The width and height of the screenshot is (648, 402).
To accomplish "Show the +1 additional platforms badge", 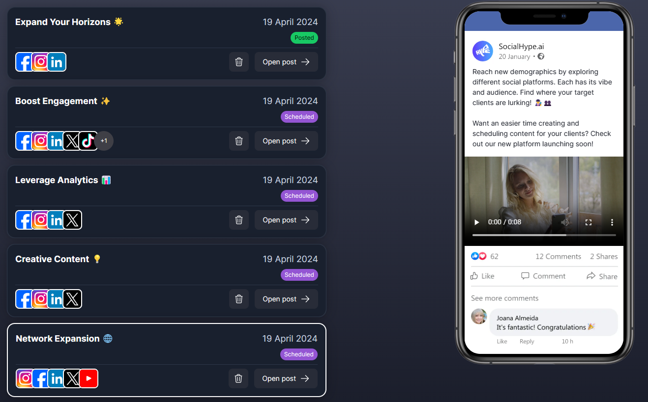I will pyautogui.click(x=104, y=141).
